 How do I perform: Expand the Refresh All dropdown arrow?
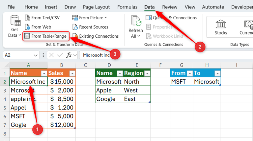click(x=139, y=36)
